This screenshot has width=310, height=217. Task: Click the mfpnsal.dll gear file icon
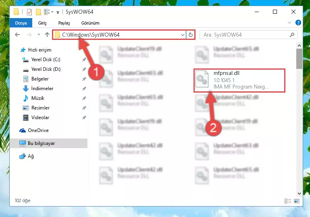click(202, 79)
